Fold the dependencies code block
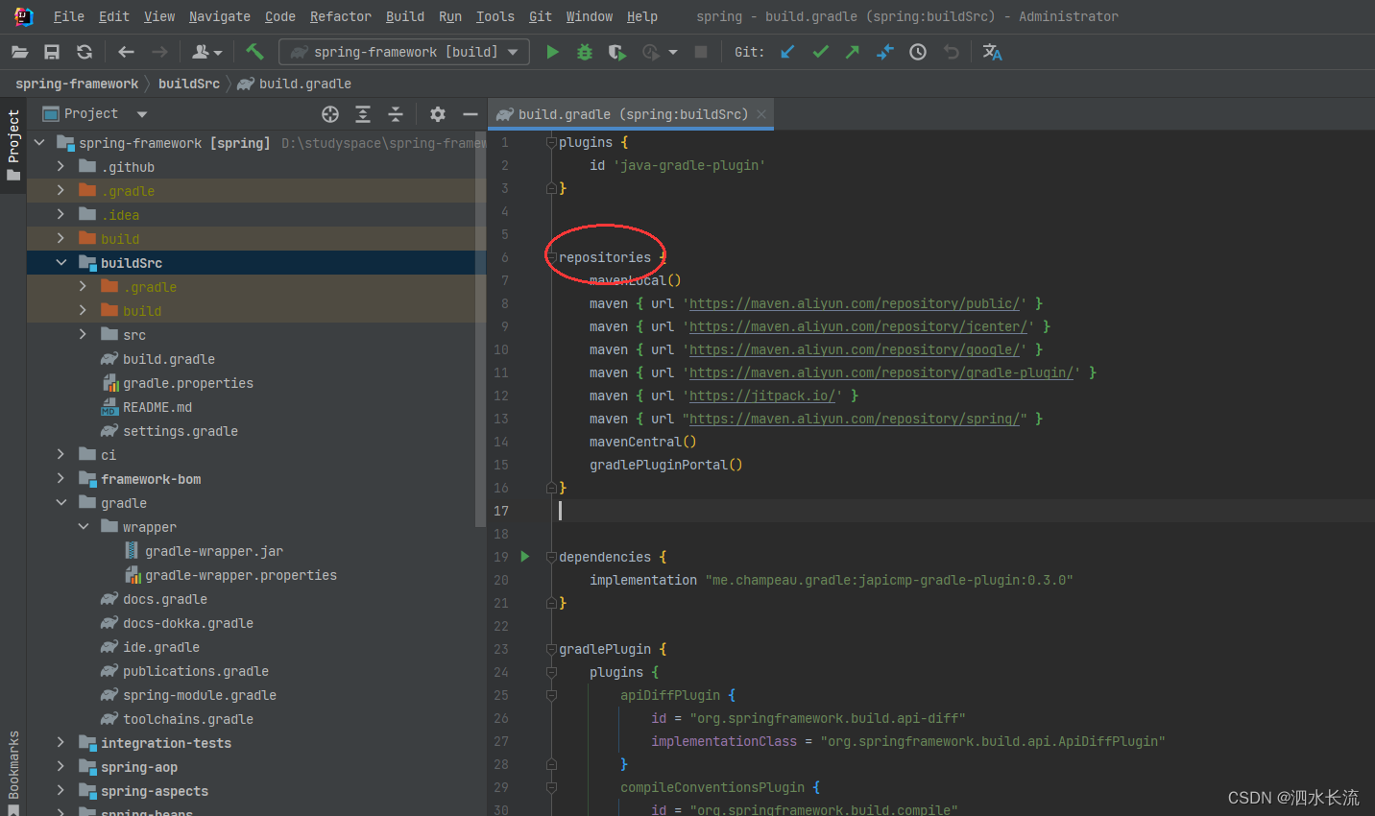The width and height of the screenshot is (1375, 816). [x=551, y=557]
